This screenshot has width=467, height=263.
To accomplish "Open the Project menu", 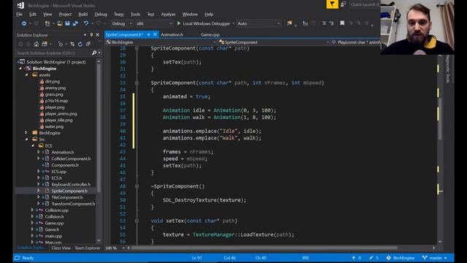I will 65,14.
